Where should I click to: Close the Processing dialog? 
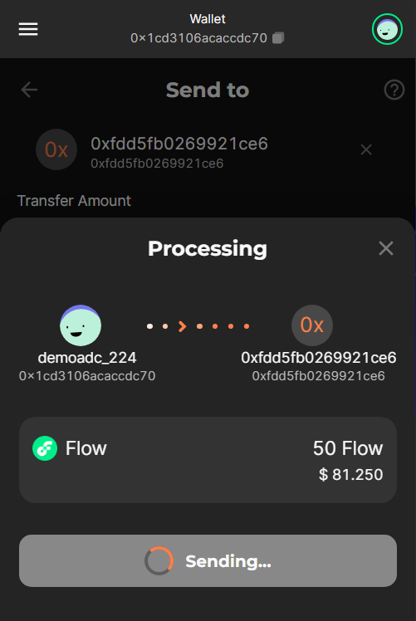tap(386, 249)
